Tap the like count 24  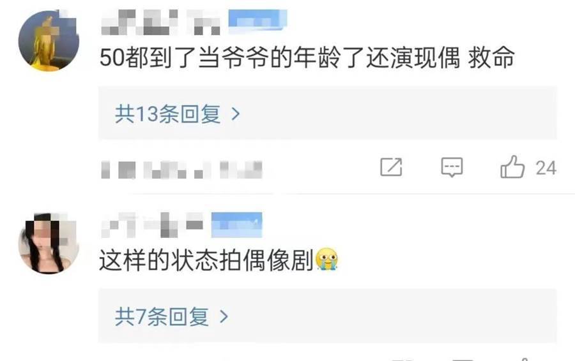pos(546,168)
